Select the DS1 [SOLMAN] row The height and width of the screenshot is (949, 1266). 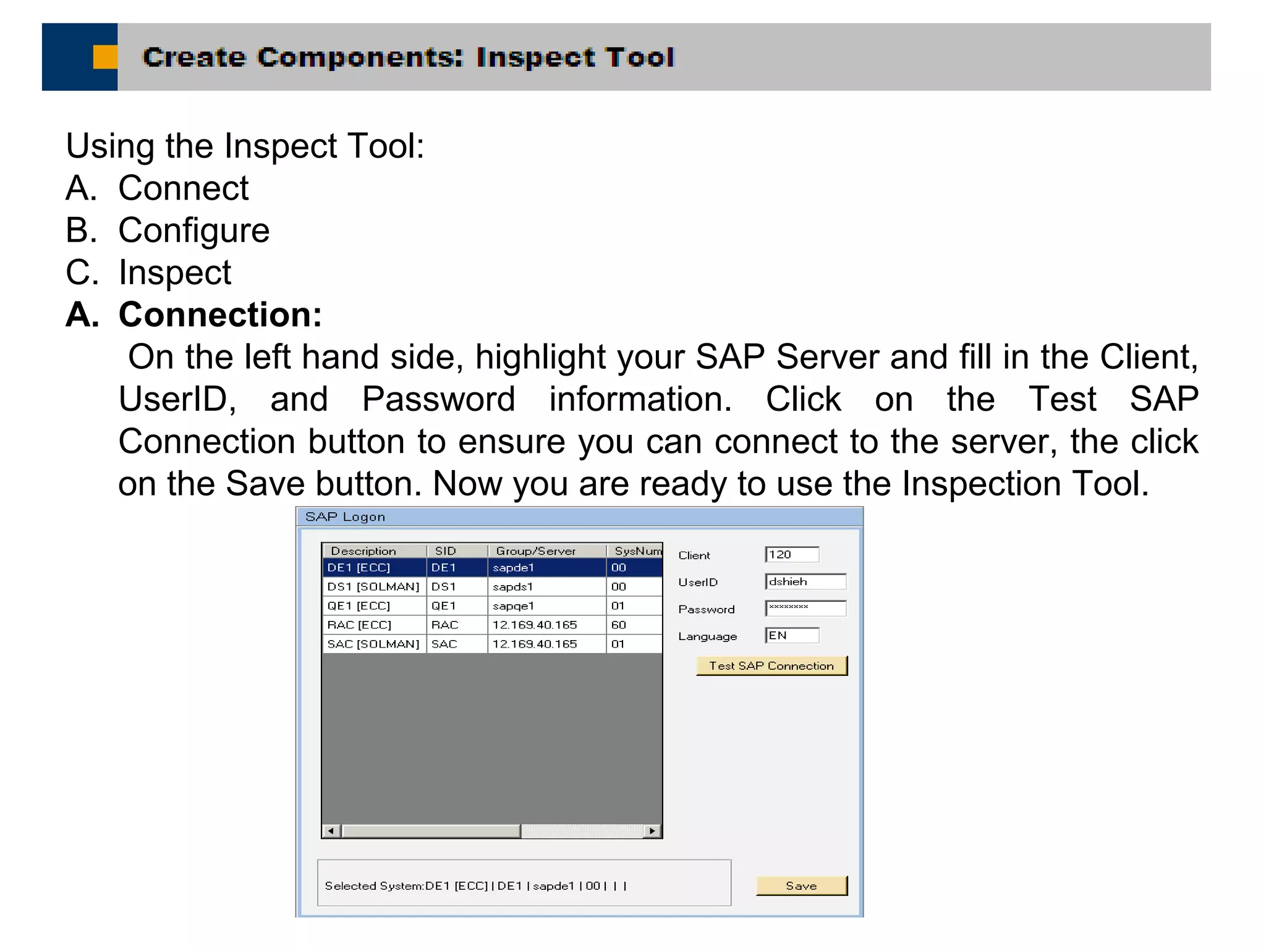[492, 586]
